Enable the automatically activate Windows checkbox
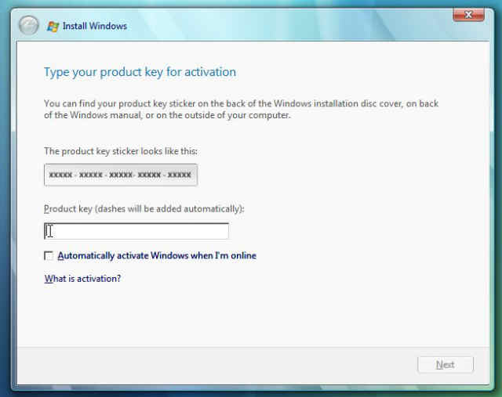This screenshot has height=397, width=502. pyautogui.click(x=49, y=256)
